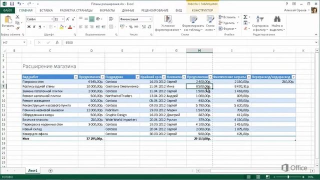Click the Undo arrow in the quick access toolbar
Screen dimensions: 320x180
coord(19,3)
